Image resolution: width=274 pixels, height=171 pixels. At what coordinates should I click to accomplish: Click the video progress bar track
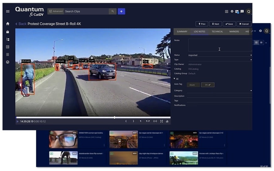point(93,117)
